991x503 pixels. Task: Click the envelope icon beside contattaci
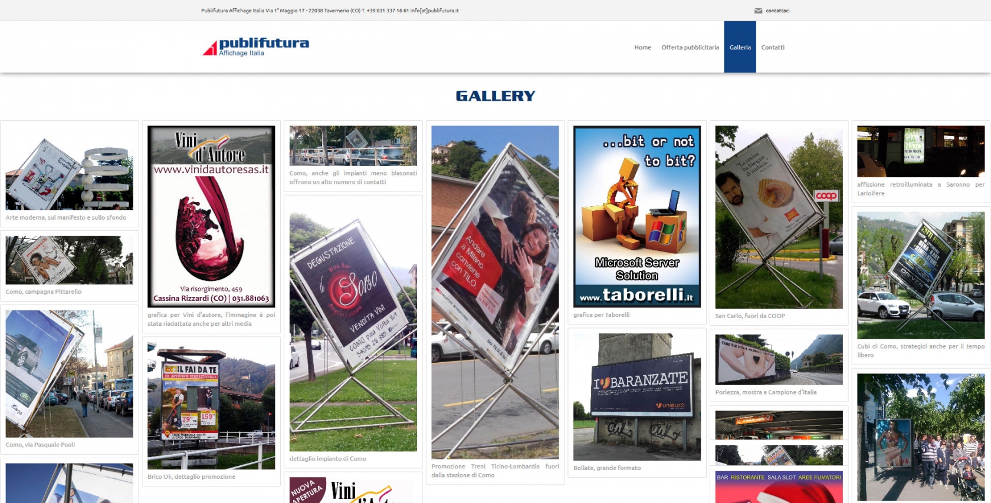pos(758,11)
